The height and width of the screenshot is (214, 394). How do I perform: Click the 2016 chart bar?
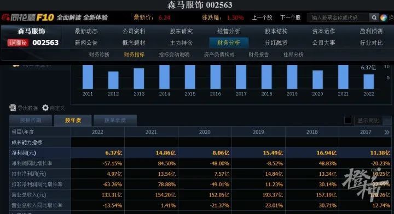coord(216,77)
